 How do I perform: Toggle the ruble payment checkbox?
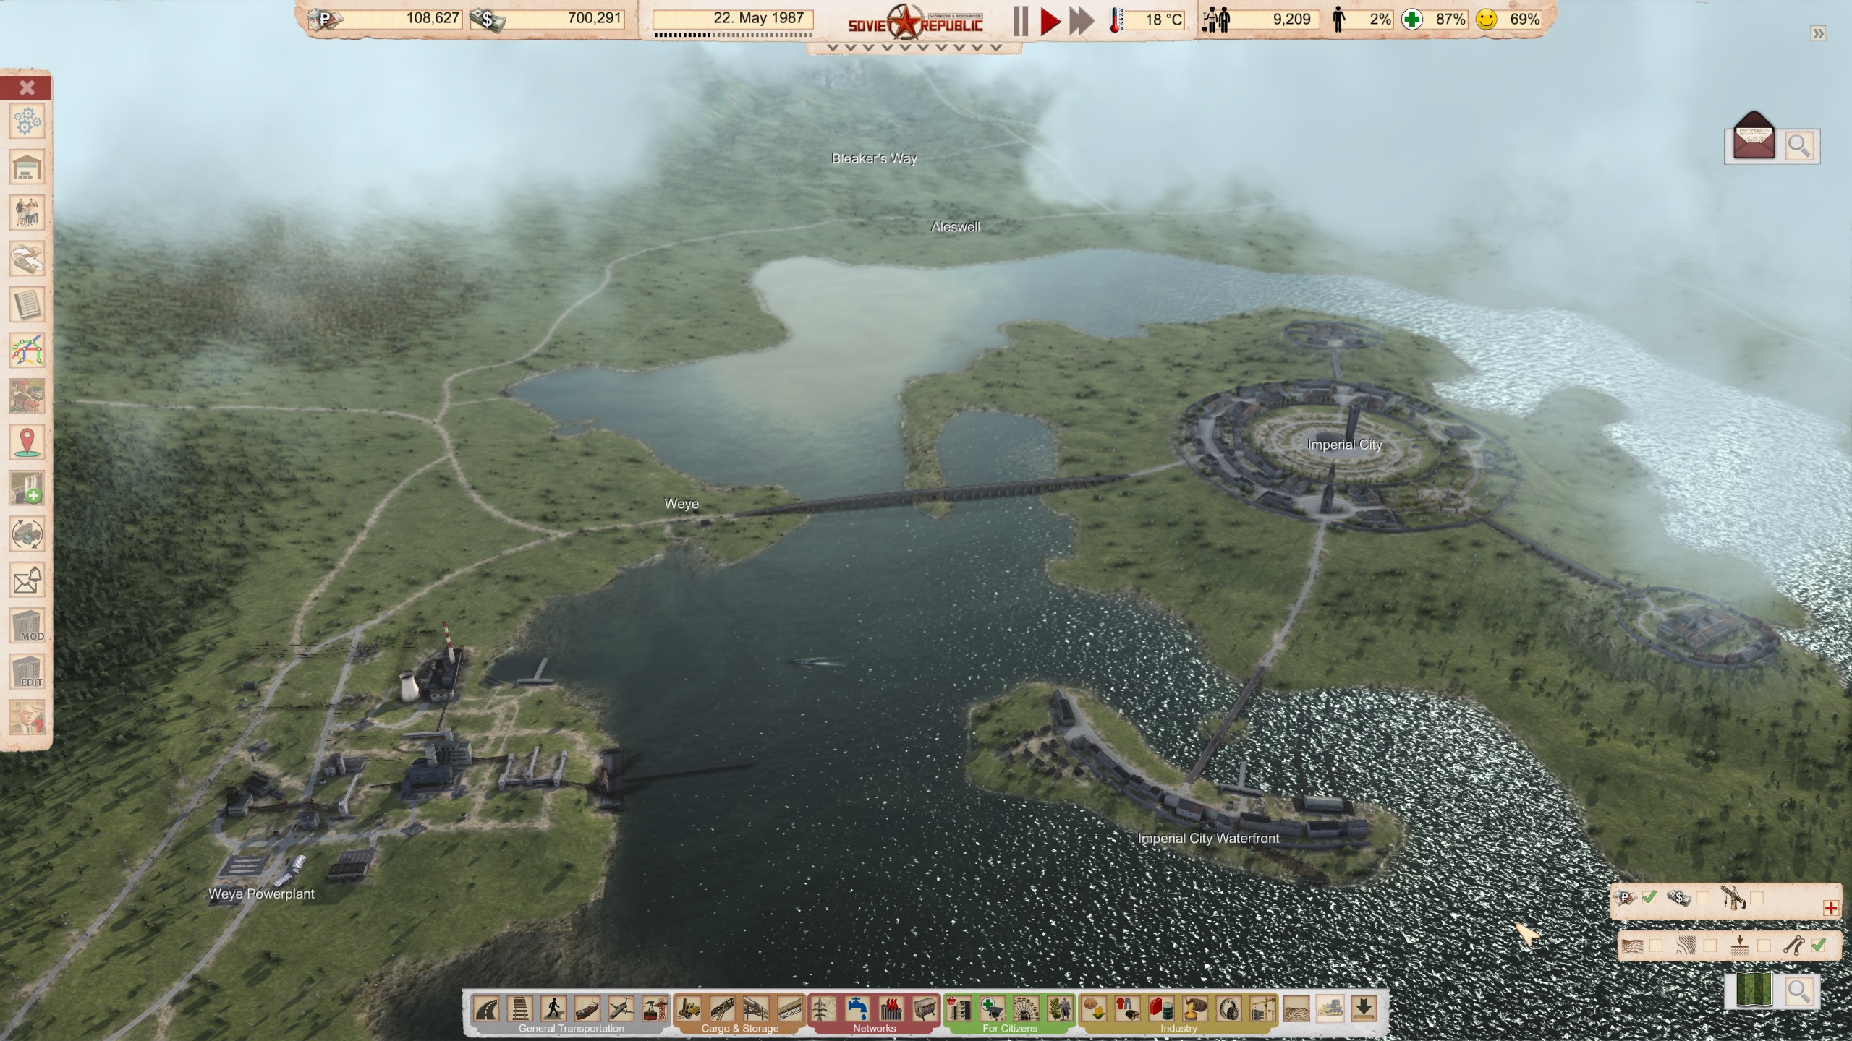1648,898
